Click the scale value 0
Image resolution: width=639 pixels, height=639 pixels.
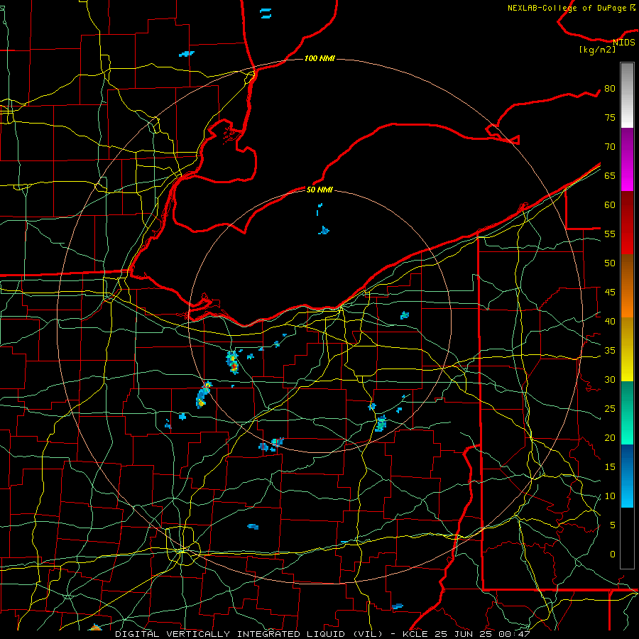[613, 555]
